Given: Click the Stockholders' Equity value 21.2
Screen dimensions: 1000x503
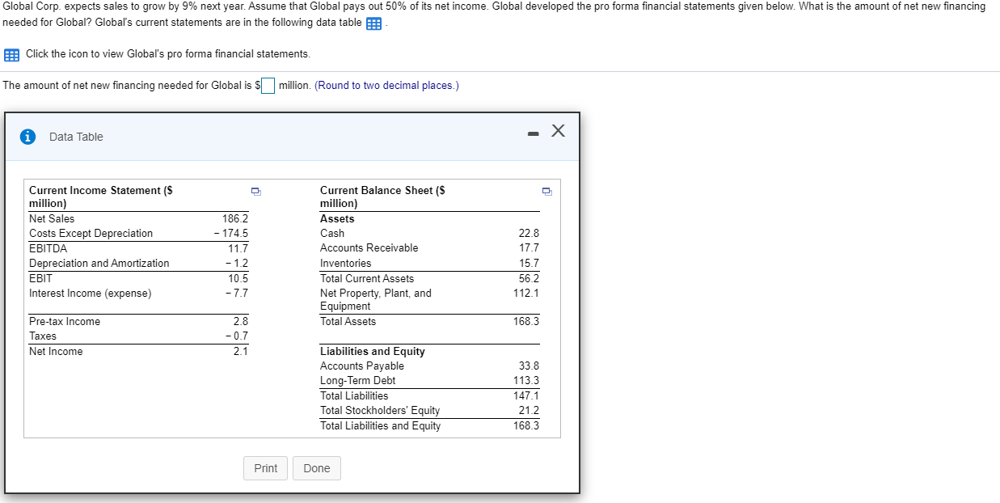Looking at the screenshot, I should point(529,411).
